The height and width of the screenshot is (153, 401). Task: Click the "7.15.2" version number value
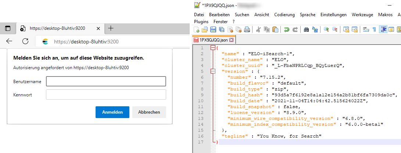271,77
